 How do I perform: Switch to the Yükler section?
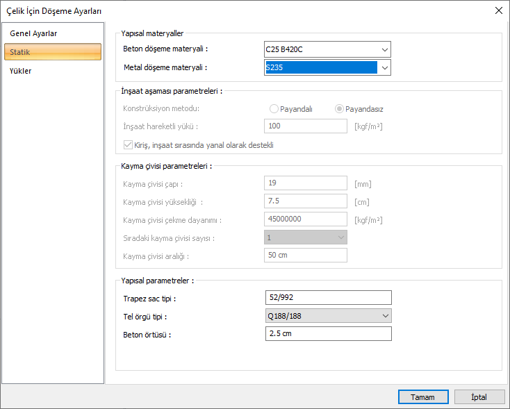(21, 71)
